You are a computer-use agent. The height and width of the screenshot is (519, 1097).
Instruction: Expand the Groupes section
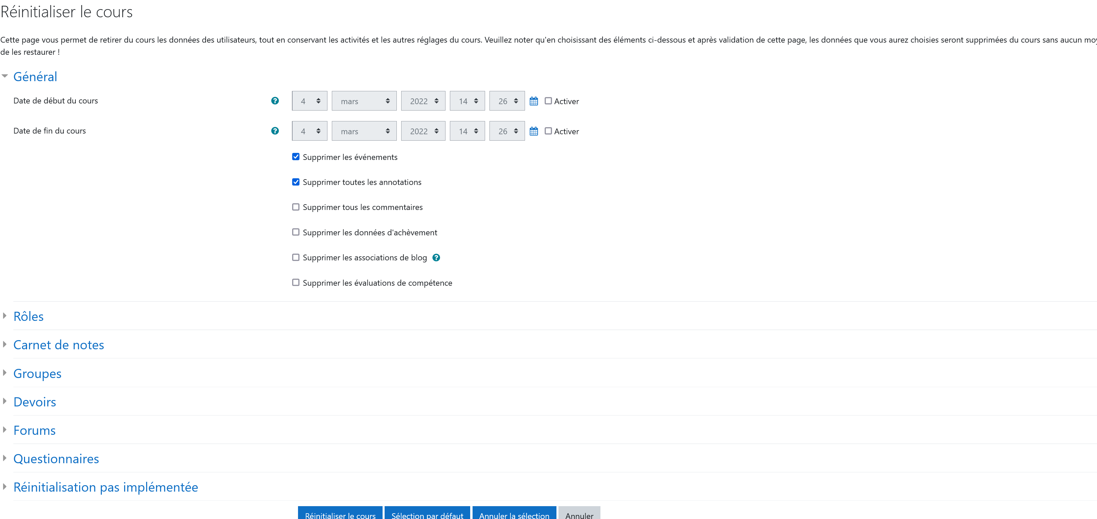tap(38, 373)
